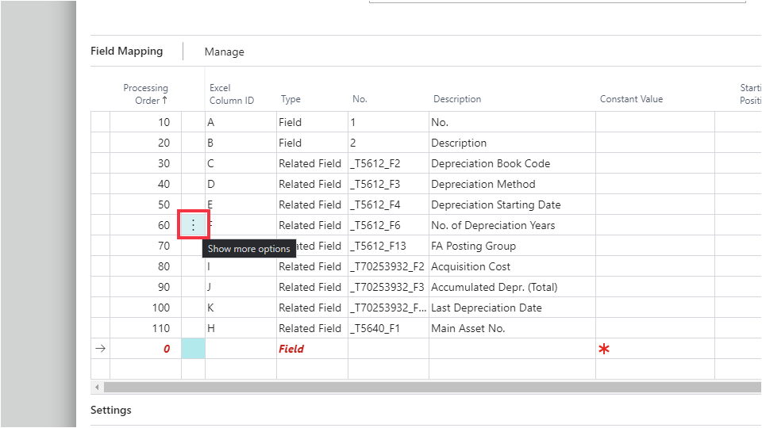This screenshot has width=762, height=428.
Task: Click the No. column header
Action: (360, 99)
